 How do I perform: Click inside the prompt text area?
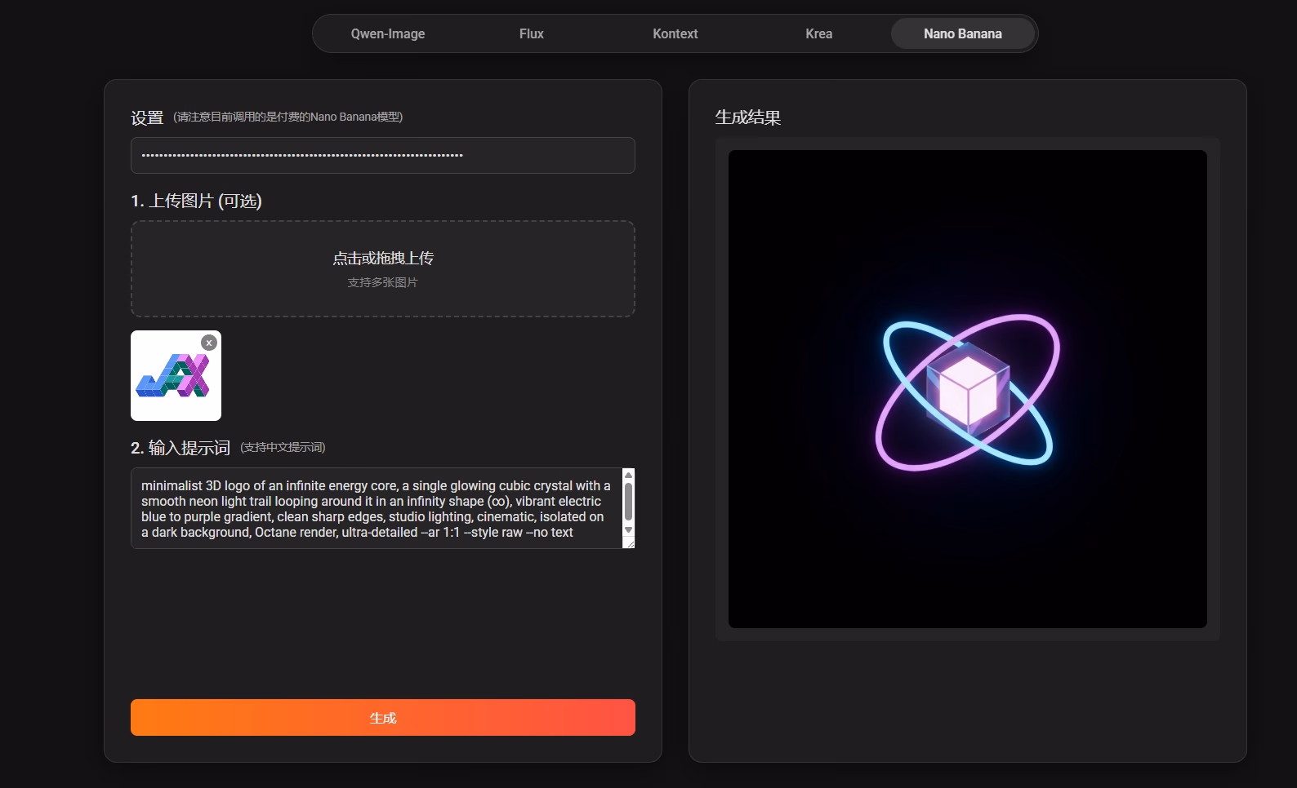376,509
